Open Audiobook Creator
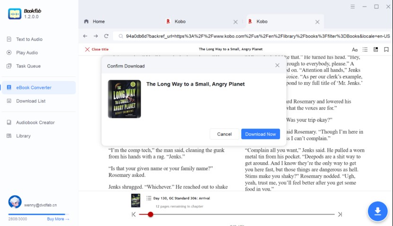The width and height of the screenshot is (393, 226). pos(35,123)
